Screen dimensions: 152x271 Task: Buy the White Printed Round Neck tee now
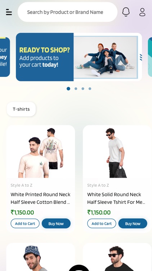coord(56,223)
